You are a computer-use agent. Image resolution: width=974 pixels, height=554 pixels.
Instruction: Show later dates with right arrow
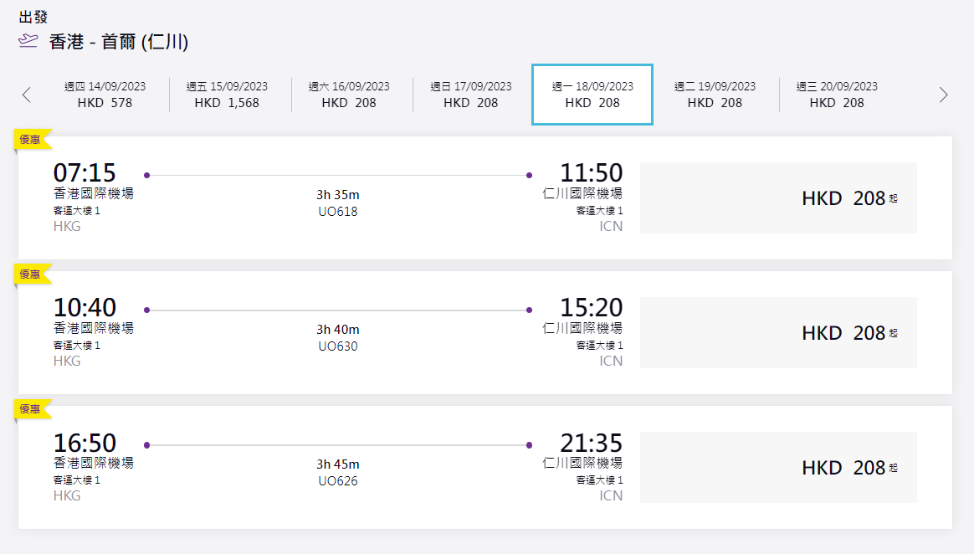(x=944, y=95)
